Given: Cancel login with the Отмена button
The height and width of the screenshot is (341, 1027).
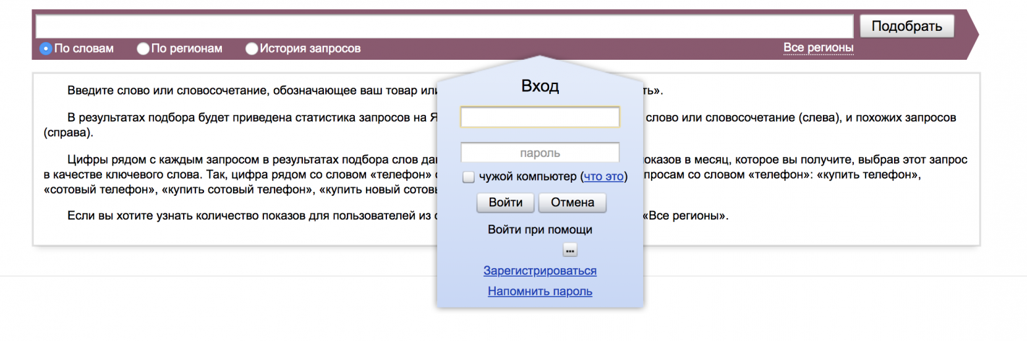Looking at the screenshot, I should point(573,202).
